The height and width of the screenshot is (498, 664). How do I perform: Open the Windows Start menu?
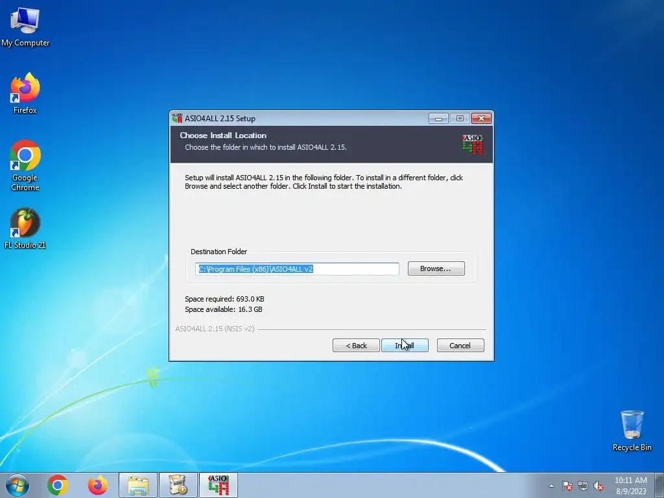18,485
